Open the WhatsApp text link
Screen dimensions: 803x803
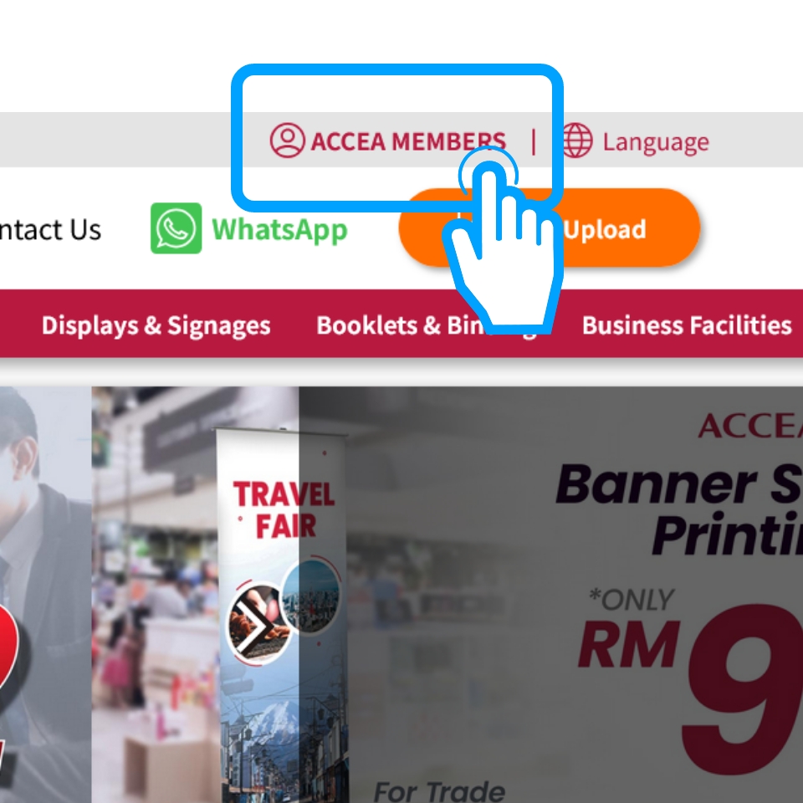[279, 230]
